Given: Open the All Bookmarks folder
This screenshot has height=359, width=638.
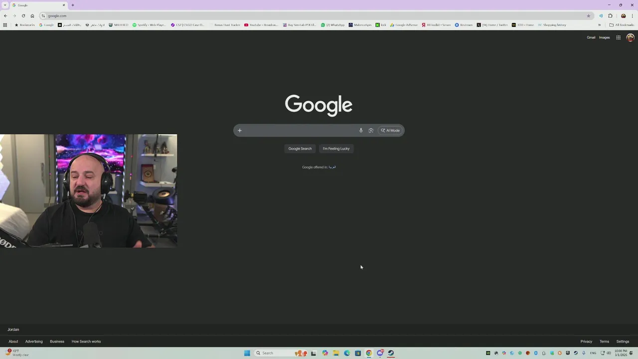Looking at the screenshot, I should pyautogui.click(x=622, y=24).
